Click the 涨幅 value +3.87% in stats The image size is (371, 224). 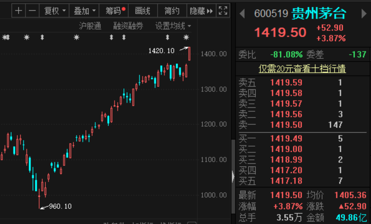[288, 206]
